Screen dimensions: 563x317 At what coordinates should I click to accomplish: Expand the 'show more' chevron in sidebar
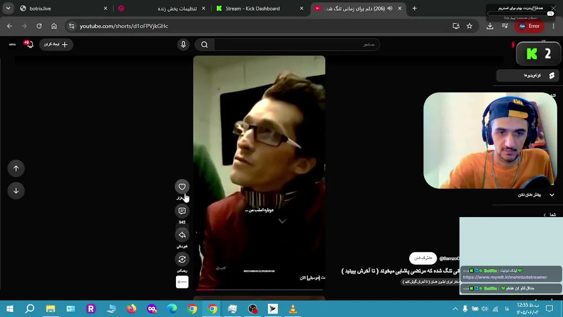552,195
